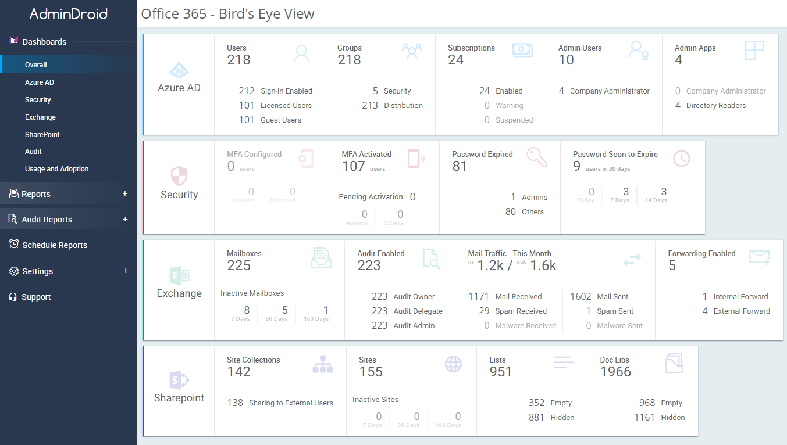Viewport: 787px width, 445px height.
Task: Click the Sites globe icon
Action: click(453, 364)
